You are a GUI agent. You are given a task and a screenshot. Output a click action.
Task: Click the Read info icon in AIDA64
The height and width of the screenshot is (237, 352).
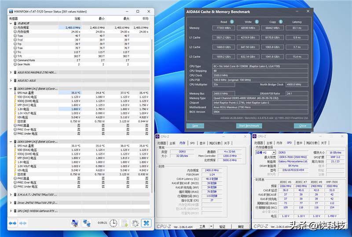[231, 22]
